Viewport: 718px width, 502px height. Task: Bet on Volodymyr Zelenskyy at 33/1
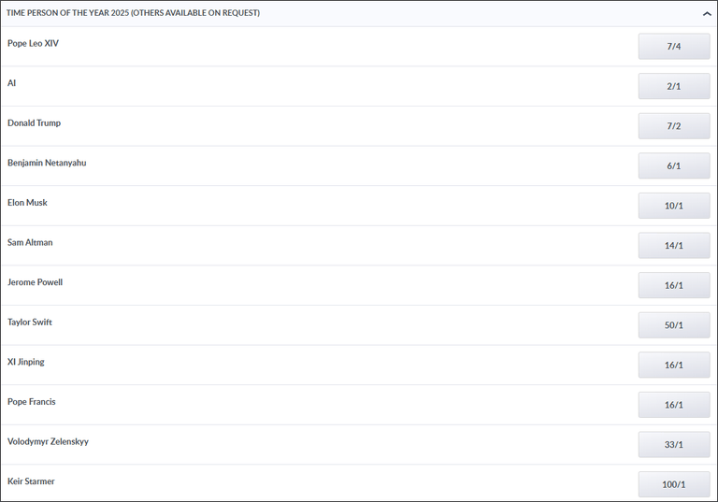[674, 445]
